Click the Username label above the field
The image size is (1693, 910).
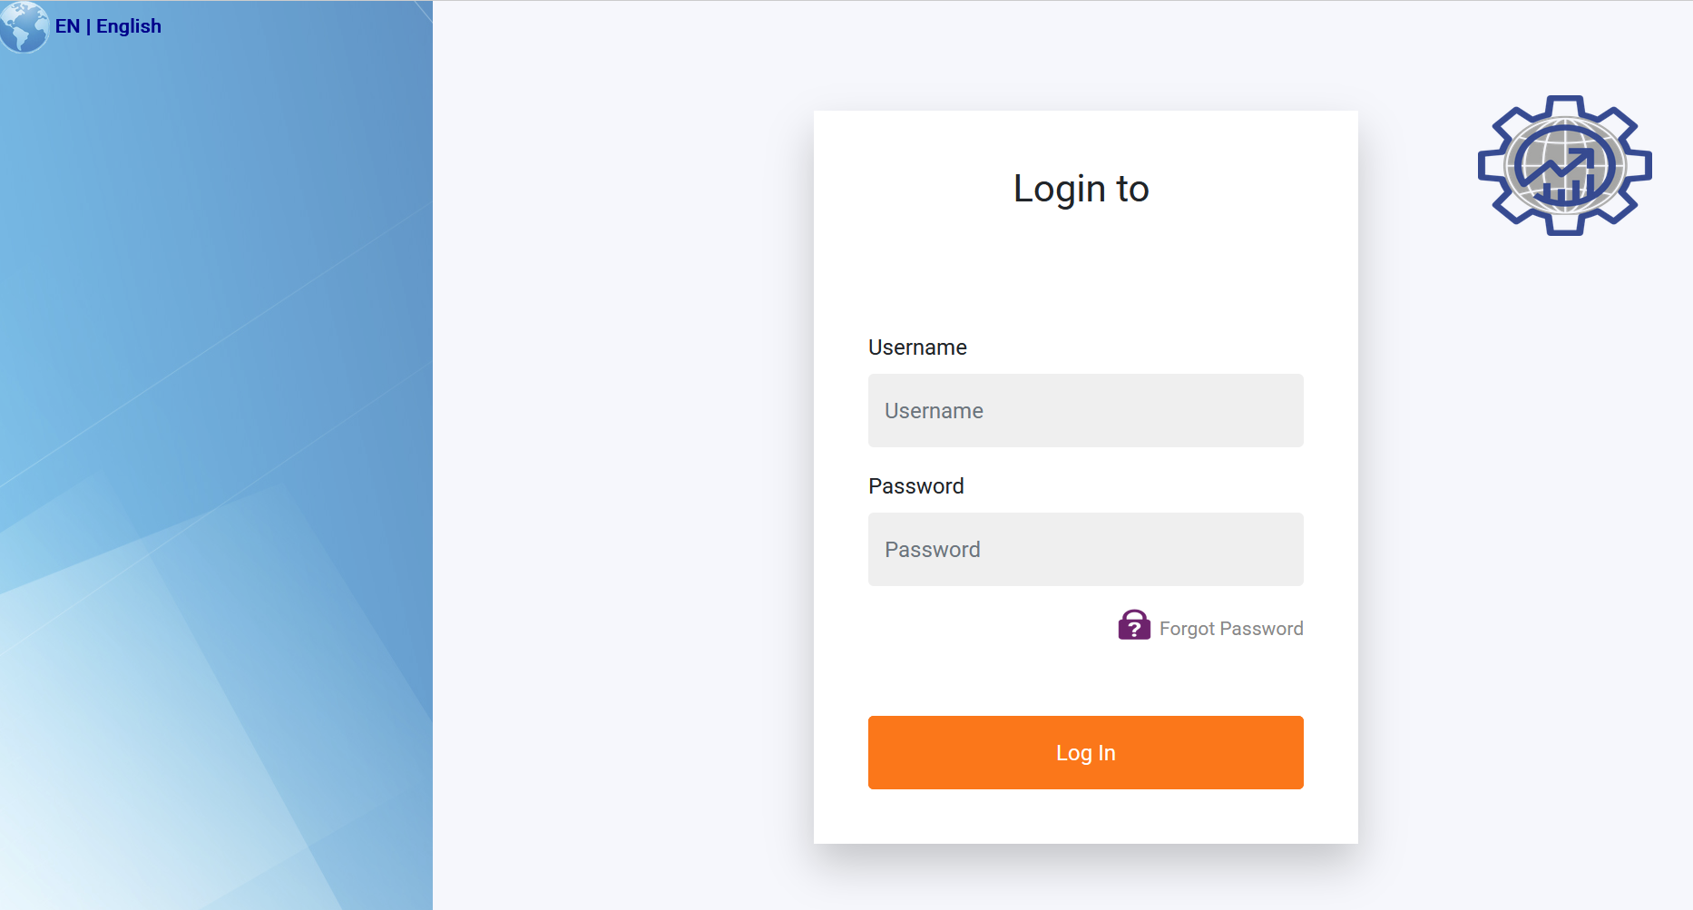[x=917, y=347]
